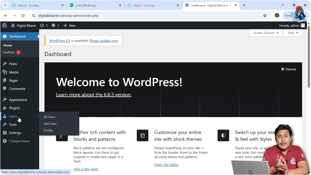Viewport: 311px width, 175px height.
Task: Click the Comments speech bubble sidebar icon
Action: coord(5,88)
